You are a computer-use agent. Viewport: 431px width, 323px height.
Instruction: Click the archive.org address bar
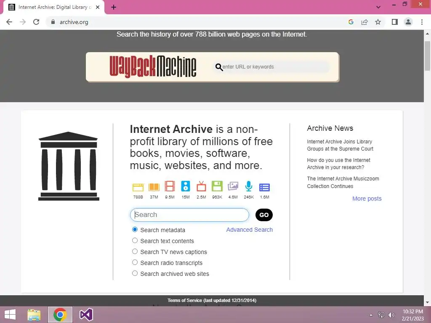(x=198, y=22)
